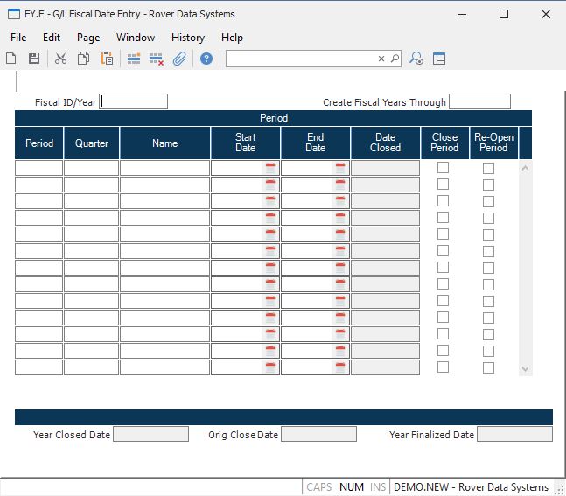
Task: Click the Fiscal ID/Year input field
Action: click(134, 101)
